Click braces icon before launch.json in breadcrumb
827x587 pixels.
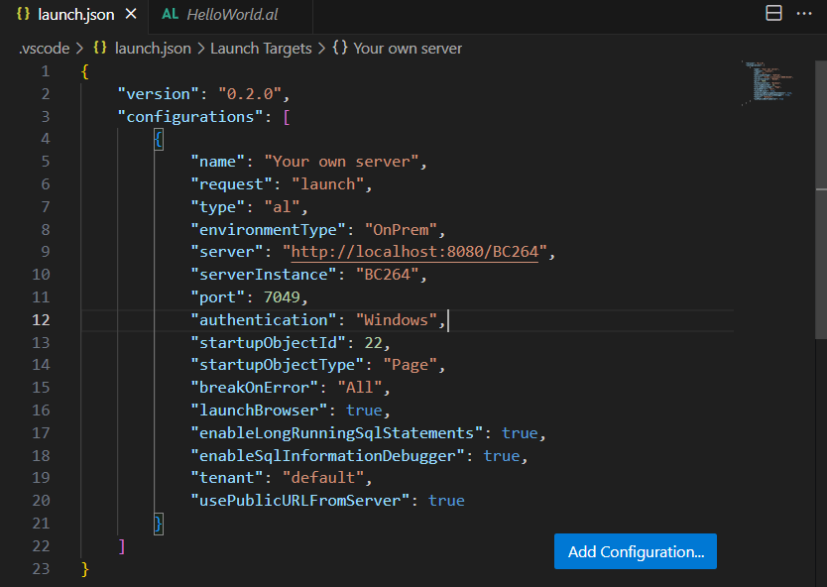click(100, 48)
